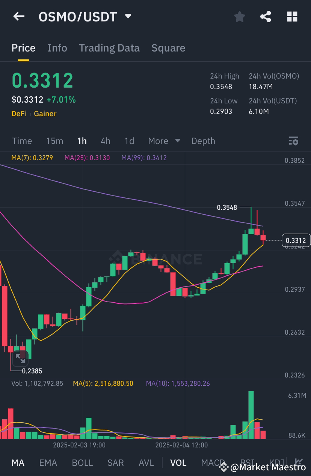The width and height of the screenshot is (311, 476).
Task: Toggle the BOLL indicator overlay
Action: 82,463
